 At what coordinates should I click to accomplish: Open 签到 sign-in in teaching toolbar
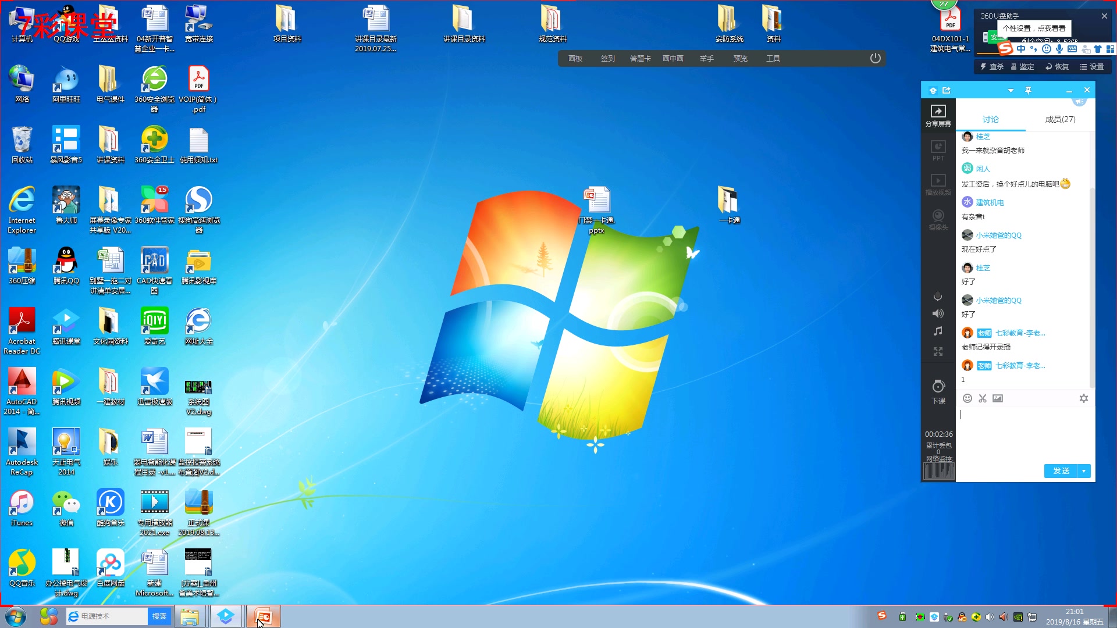[607, 58]
